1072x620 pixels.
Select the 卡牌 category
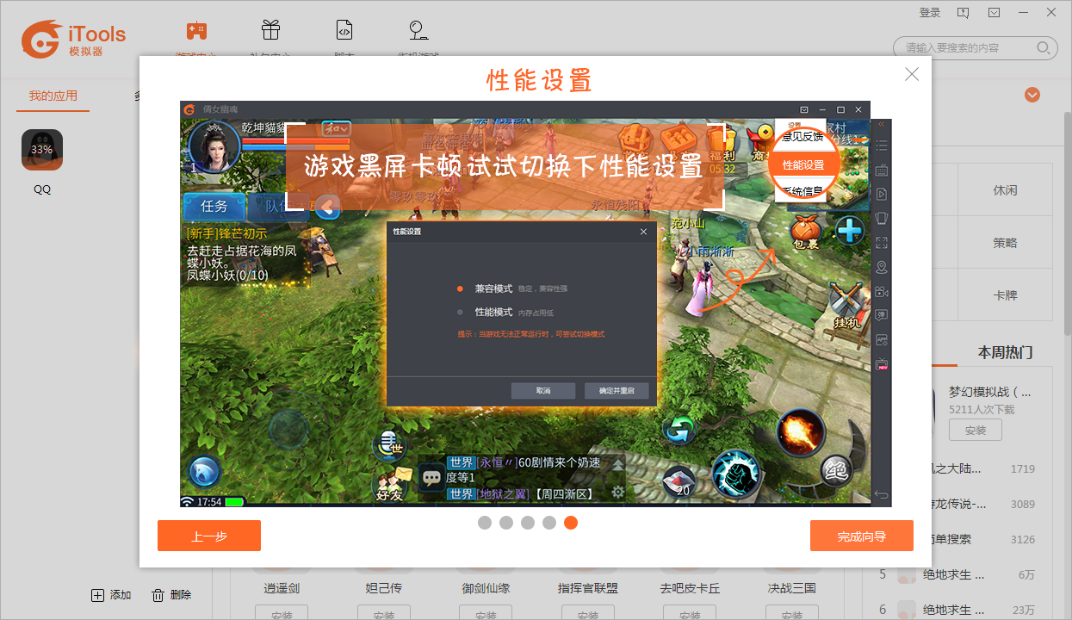1005,295
